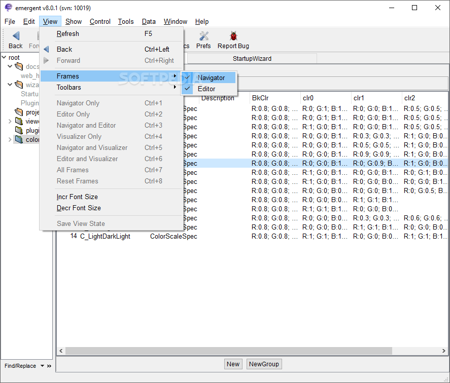
Task: Open the File menu
Action: 10,21
